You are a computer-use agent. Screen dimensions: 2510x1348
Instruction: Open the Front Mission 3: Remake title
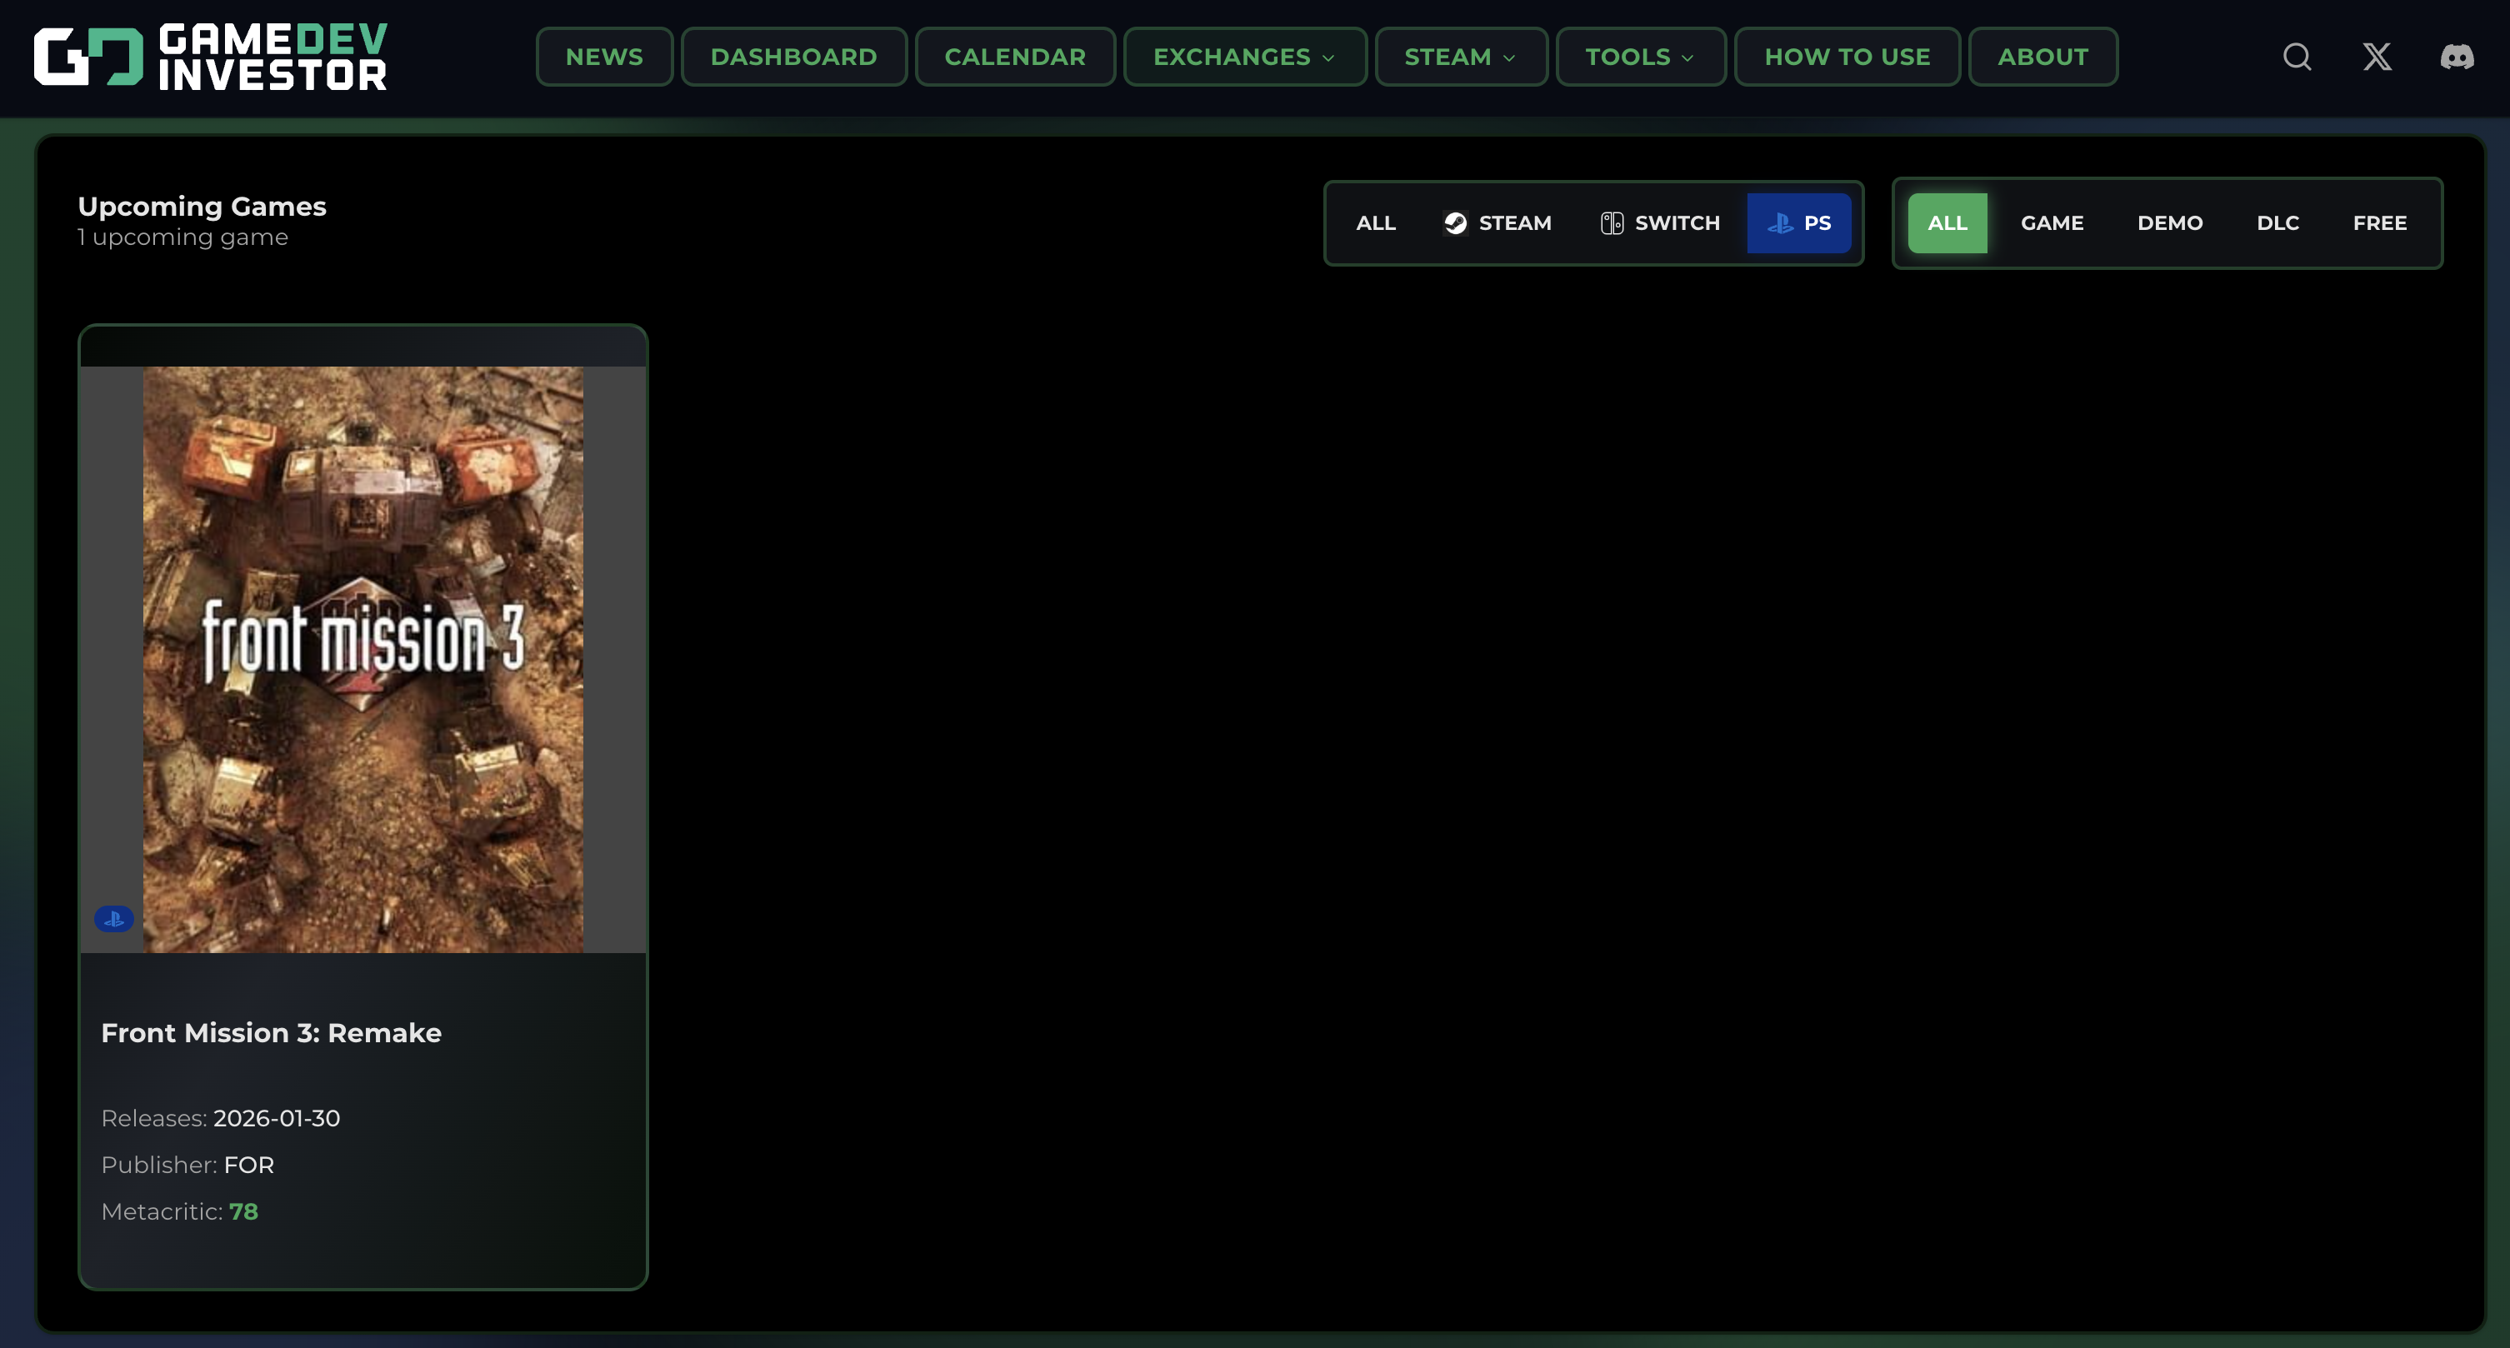pyautogui.click(x=271, y=1032)
